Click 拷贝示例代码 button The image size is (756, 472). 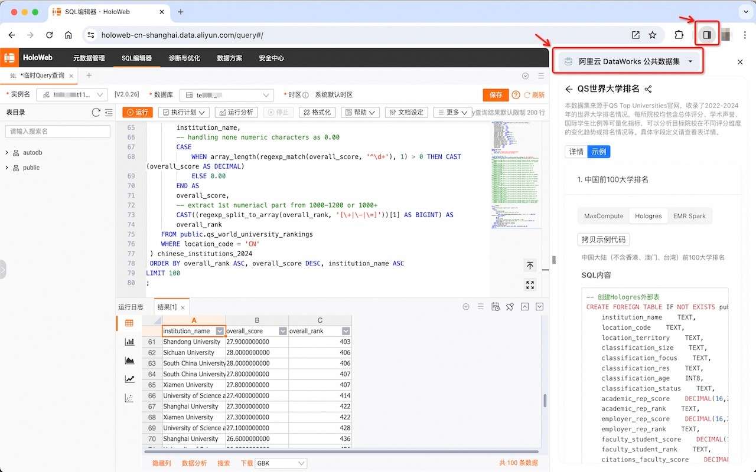(x=603, y=240)
